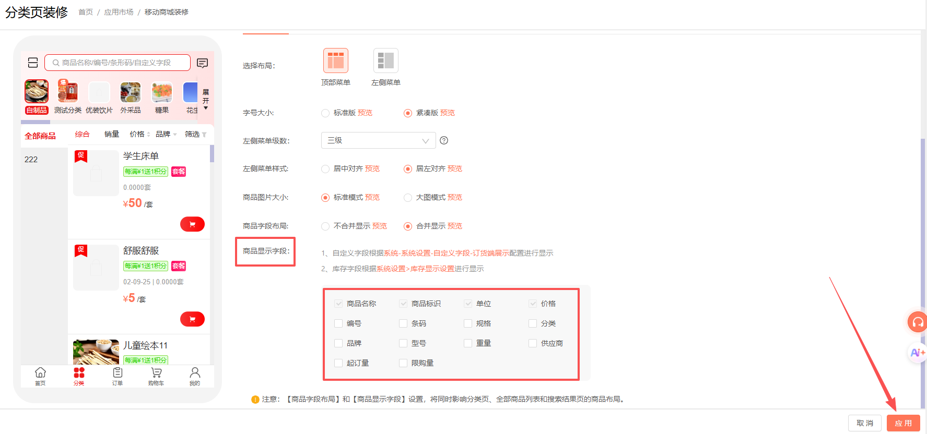Image resolution: width=927 pixels, height=434 pixels.
Task: Open the 首页 home icon in preview
Action: pos(40,376)
